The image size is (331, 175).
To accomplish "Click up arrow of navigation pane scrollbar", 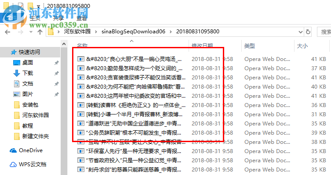I will pyautogui.click(x=64, y=44).
